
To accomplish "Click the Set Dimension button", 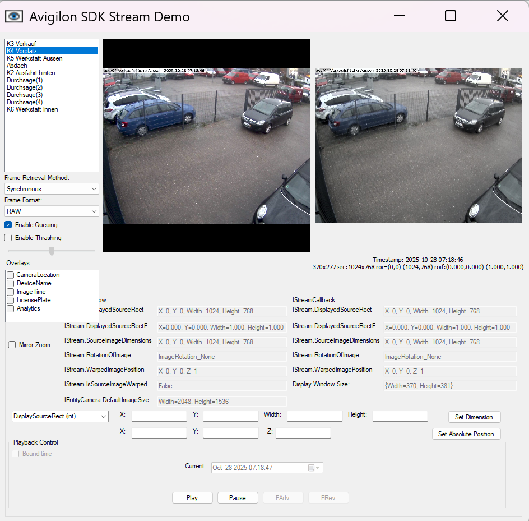I will coord(474,417).
